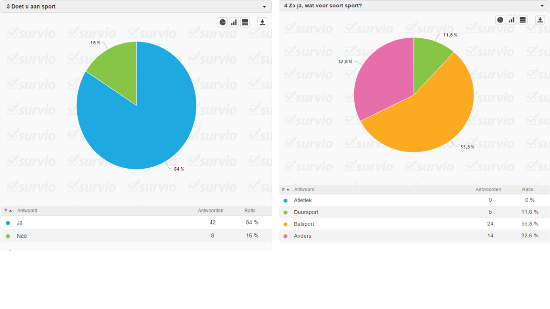Click the Ratio column header in question 4
The height and width of the screenshot is (309, 550).
527,190
